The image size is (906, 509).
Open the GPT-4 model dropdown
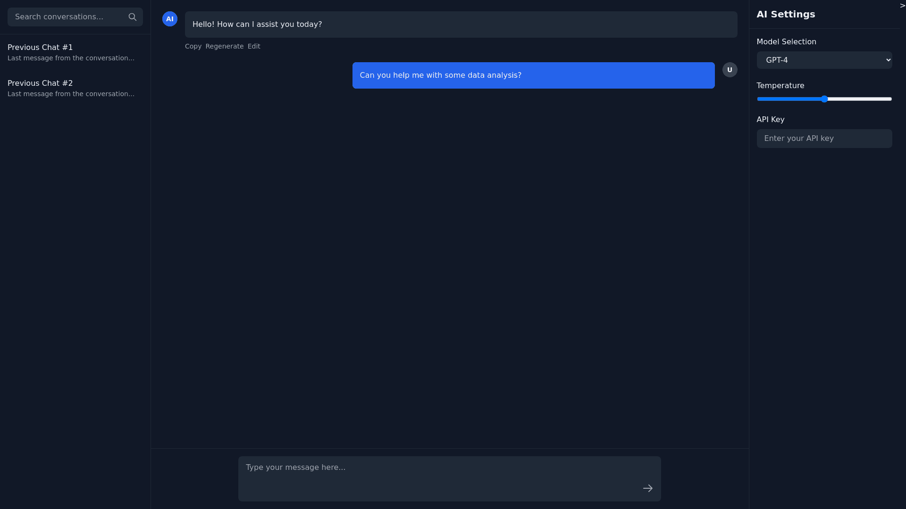pos(824,60)
